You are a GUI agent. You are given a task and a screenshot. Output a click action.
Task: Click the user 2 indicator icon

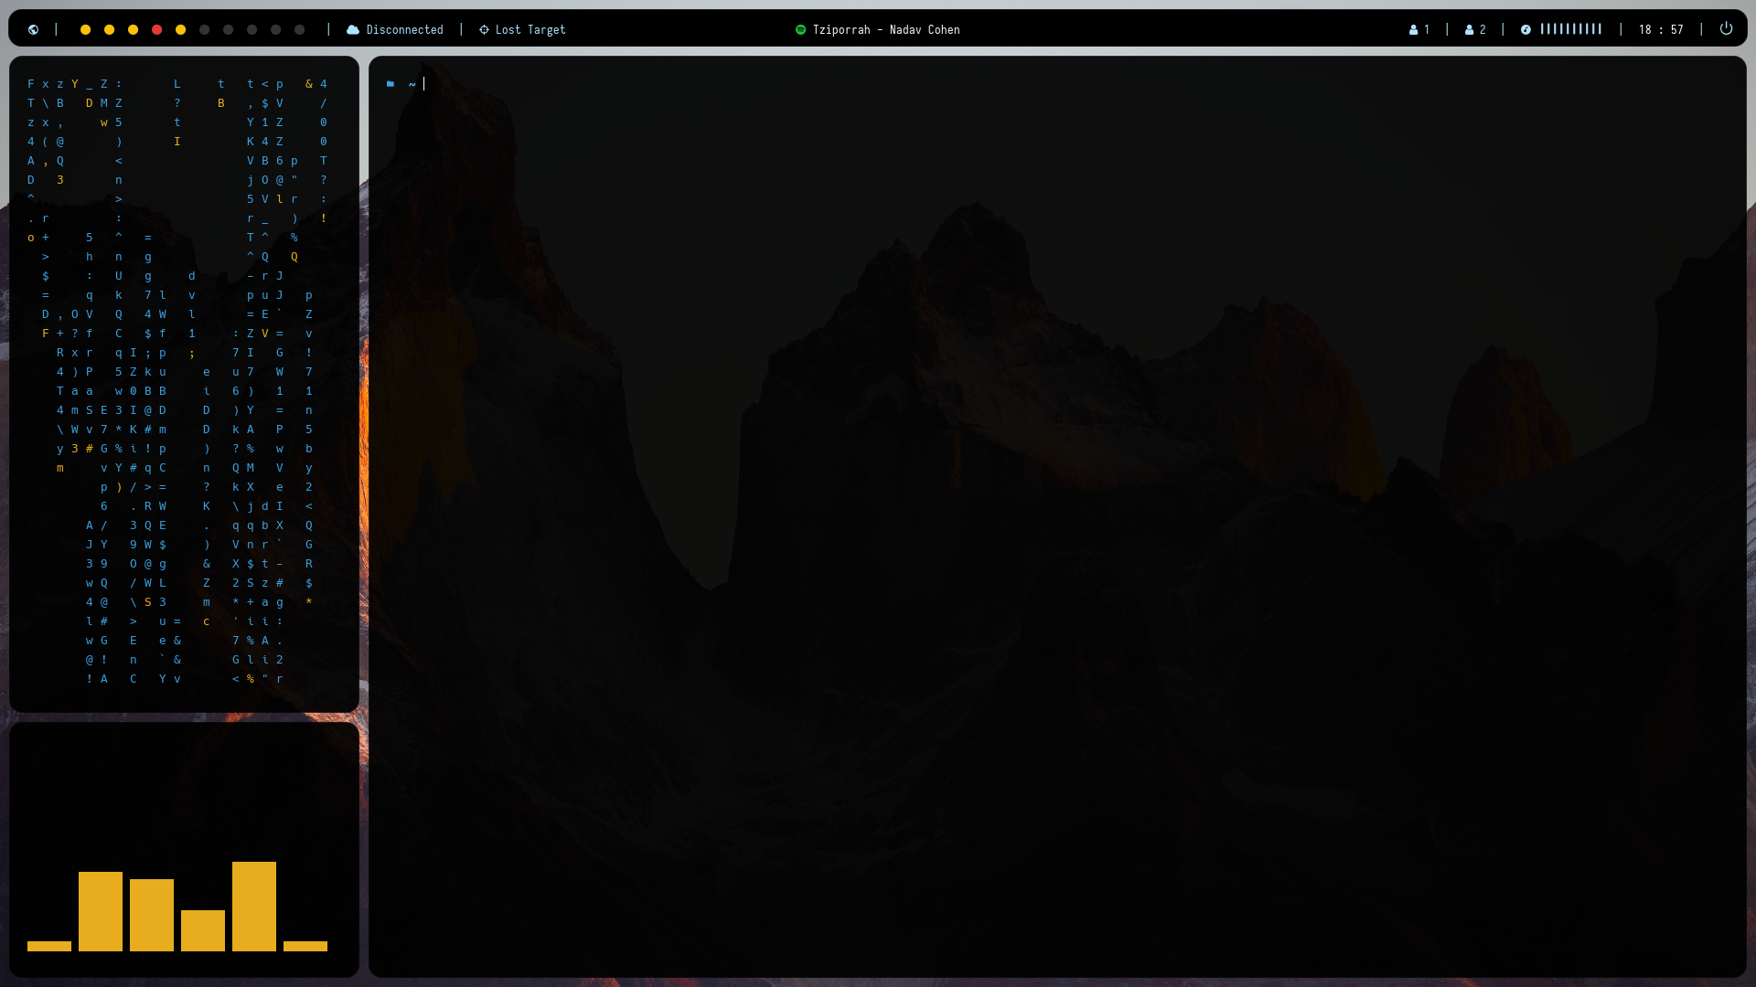[1470, 29]
